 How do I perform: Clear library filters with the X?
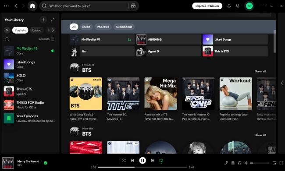pos(7,30)
